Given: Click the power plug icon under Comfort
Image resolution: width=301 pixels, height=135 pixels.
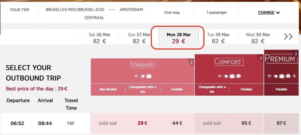Looking at the screenshot, I should click(x=225, y=76).
